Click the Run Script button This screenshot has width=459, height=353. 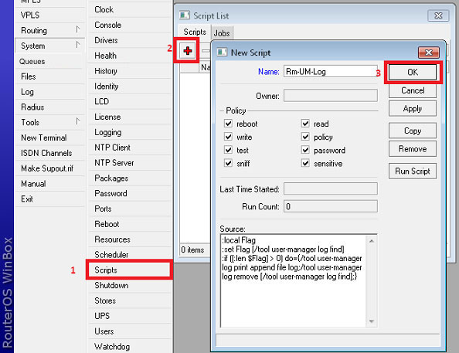(413, 171)
